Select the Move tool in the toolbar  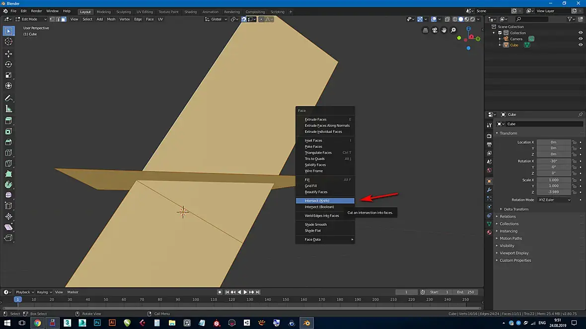[8, 54]
